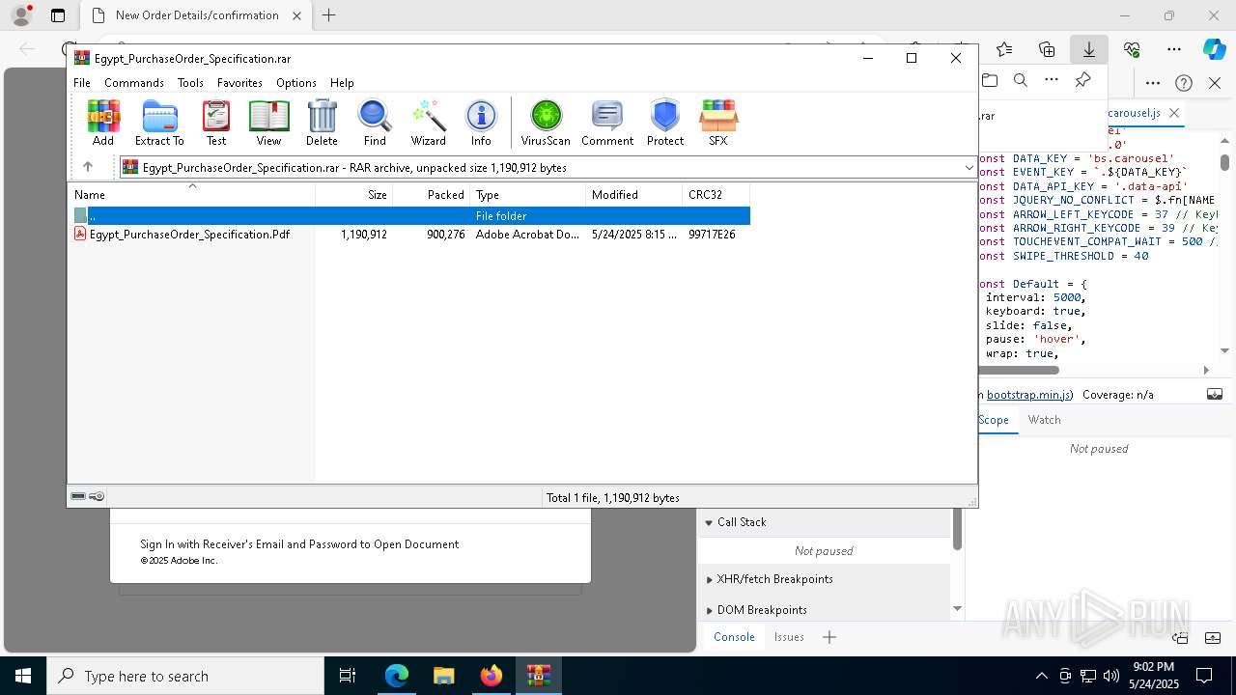Open the Tools menu
Viewport: 1236px width, 695px height.
pyautogui.click(x=190, y=83)
